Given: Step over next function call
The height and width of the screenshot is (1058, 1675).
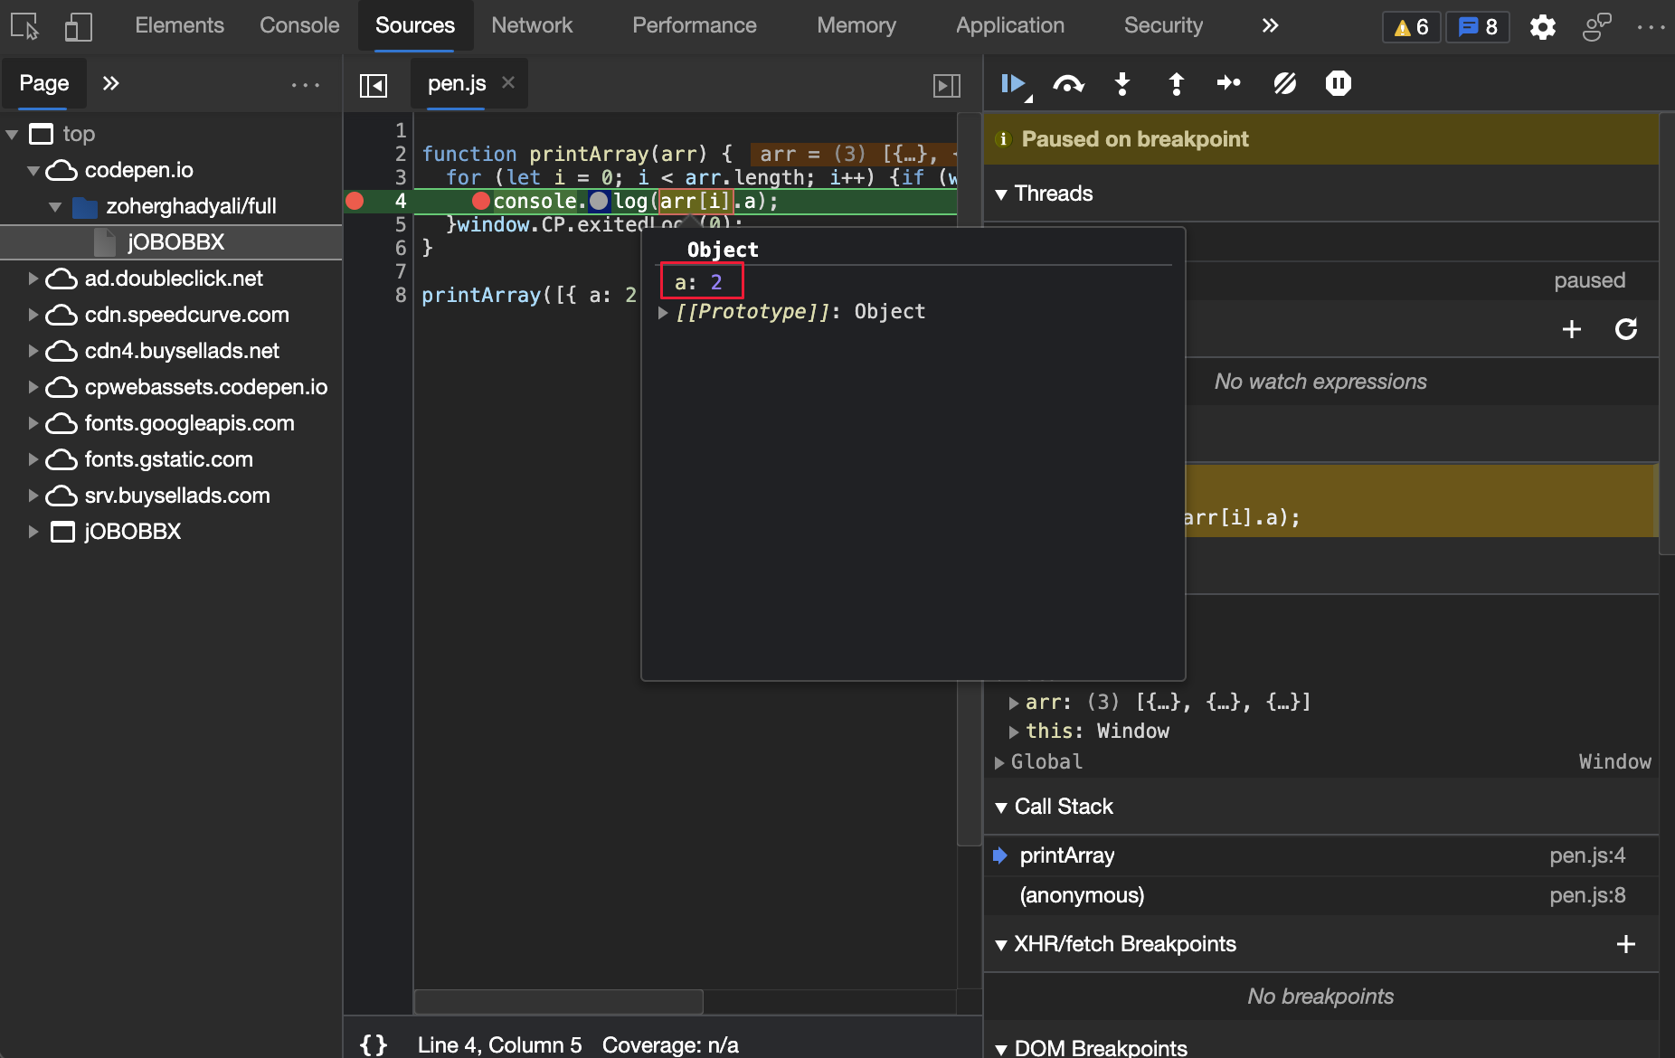Looking at the screenshot, I should 1068,83.
